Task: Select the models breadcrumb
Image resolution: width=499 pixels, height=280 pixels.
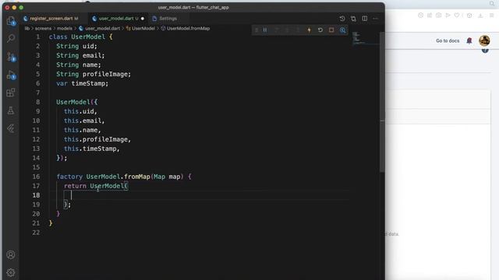Action: click(65, 29)
